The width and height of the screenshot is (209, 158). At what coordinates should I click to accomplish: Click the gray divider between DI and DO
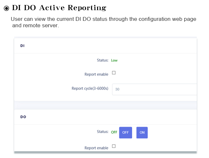tap(105, 105)
